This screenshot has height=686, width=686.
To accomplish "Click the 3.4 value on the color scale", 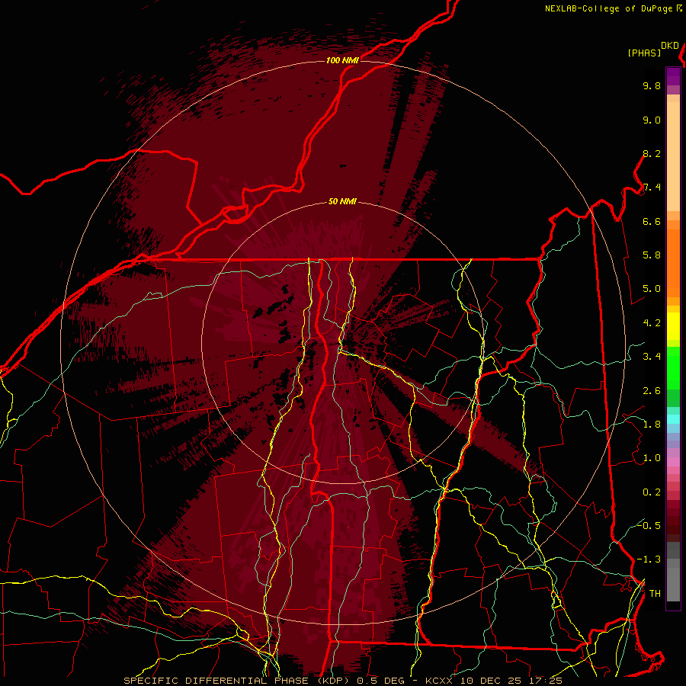I will coord(652,357).
